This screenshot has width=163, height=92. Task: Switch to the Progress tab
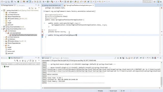coord(56,58)
